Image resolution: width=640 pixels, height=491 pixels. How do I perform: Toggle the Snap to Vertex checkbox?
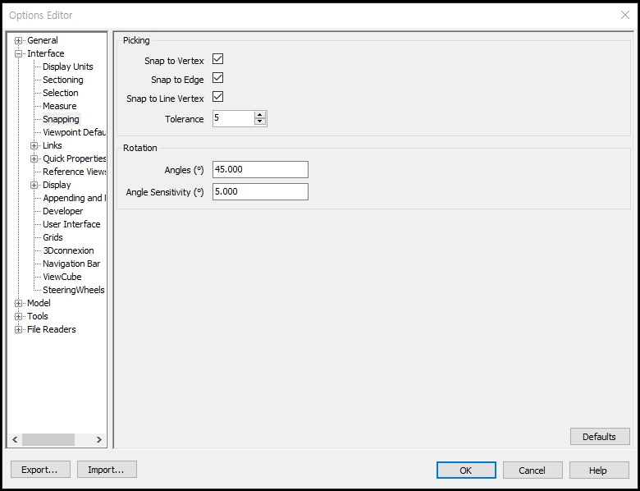[217, 60]
